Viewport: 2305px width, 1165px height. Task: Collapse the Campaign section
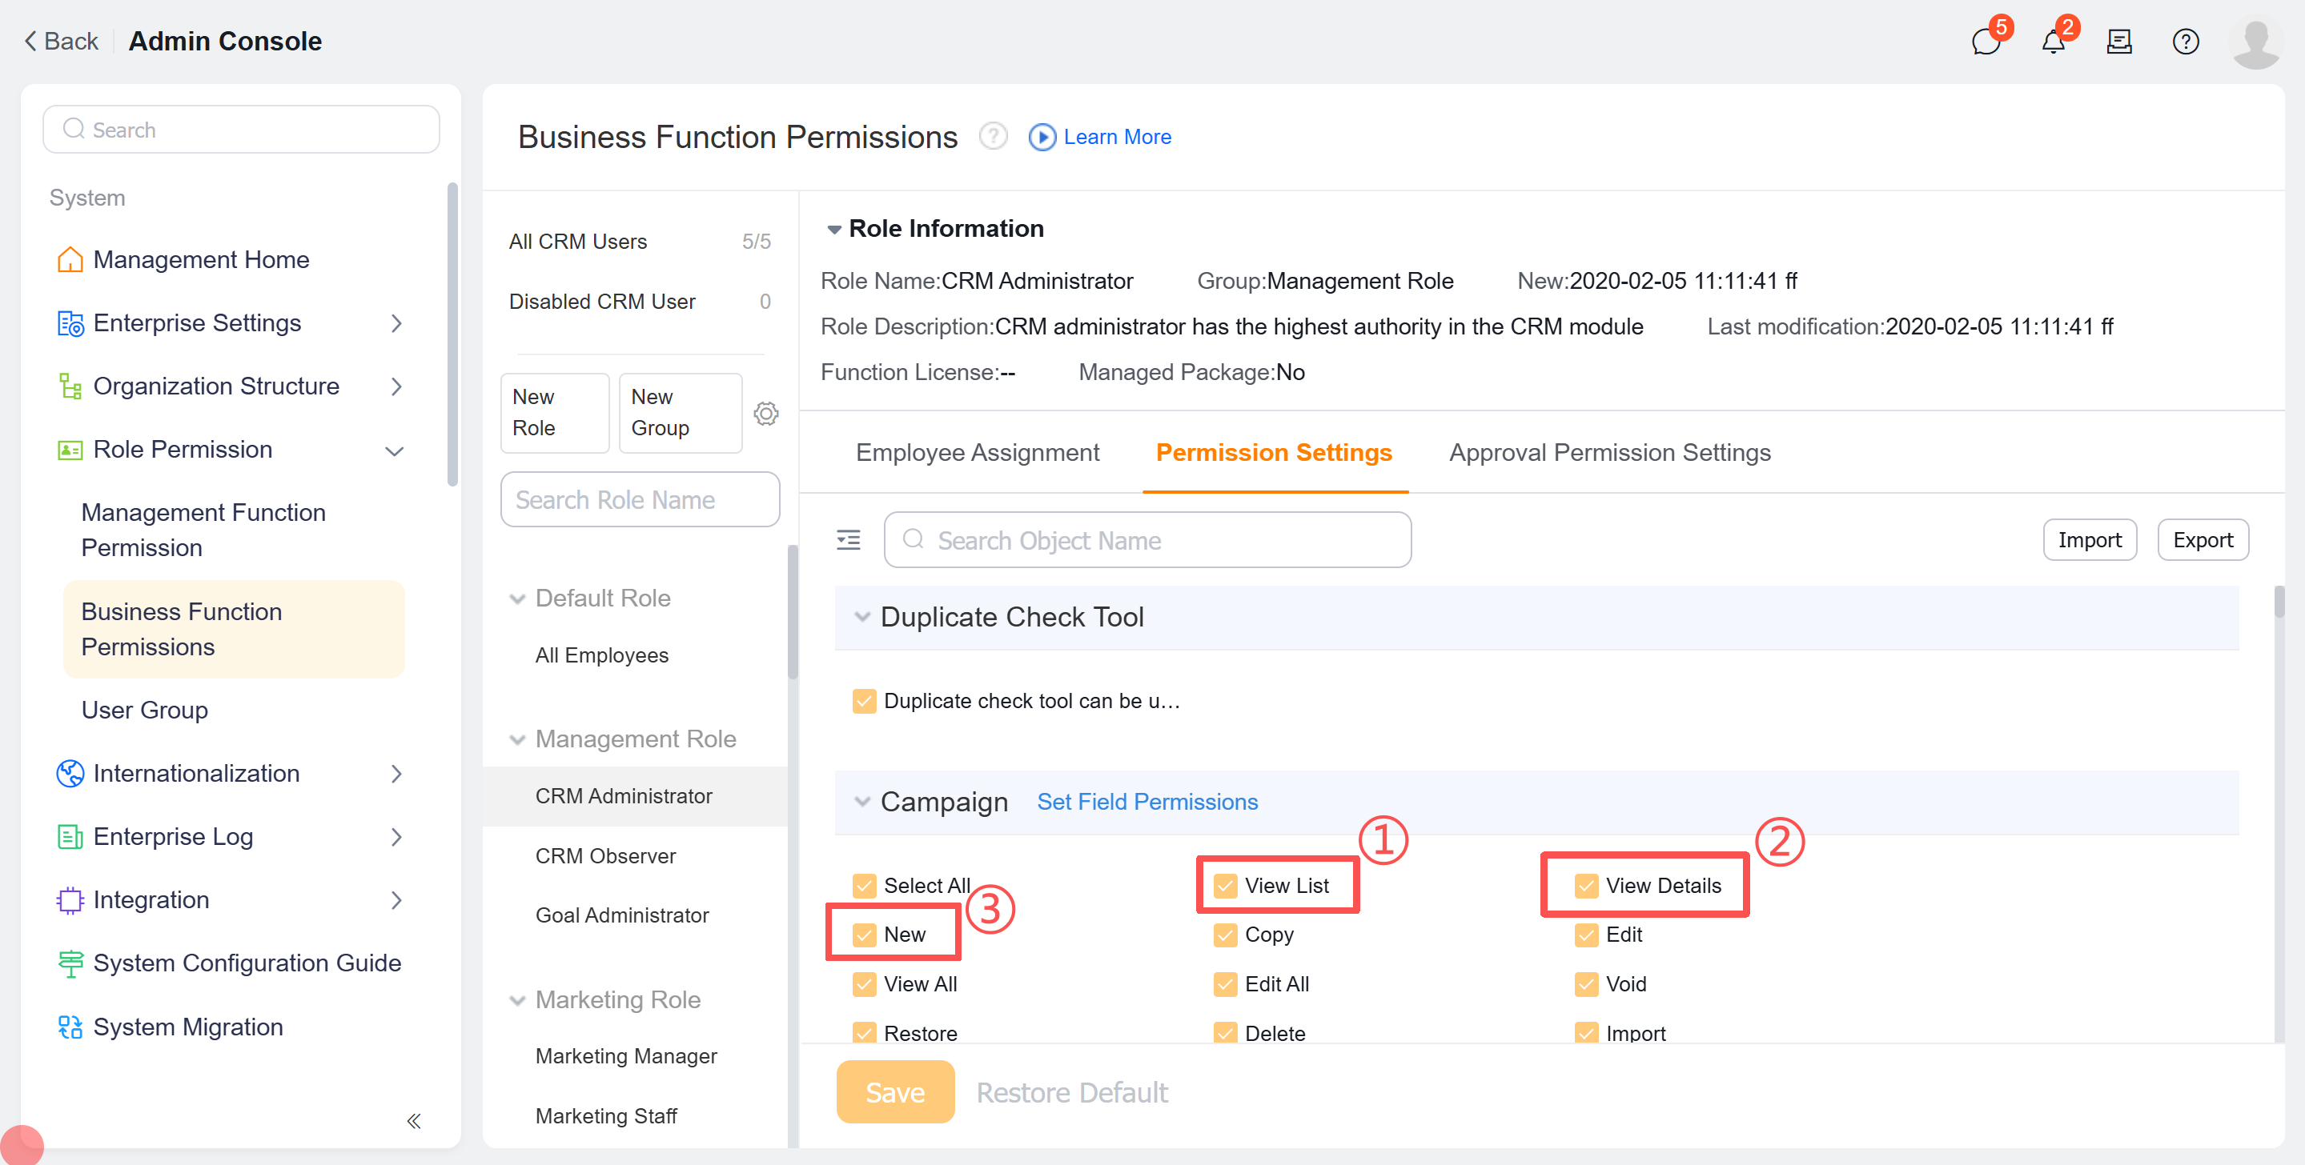[861, 802]
